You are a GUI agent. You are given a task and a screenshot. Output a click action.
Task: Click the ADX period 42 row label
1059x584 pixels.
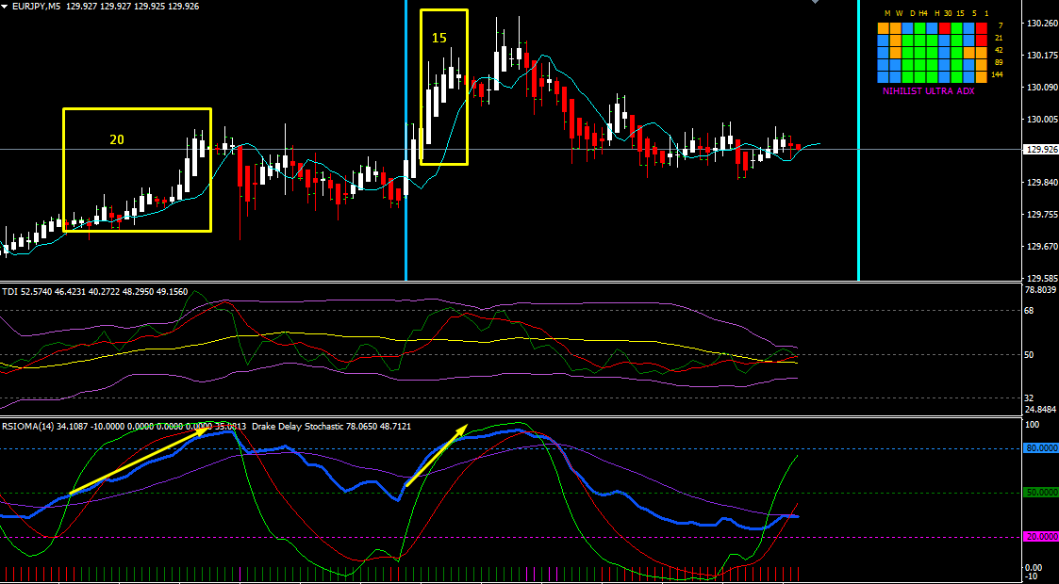pyautogui.click(x=999, y=50)
